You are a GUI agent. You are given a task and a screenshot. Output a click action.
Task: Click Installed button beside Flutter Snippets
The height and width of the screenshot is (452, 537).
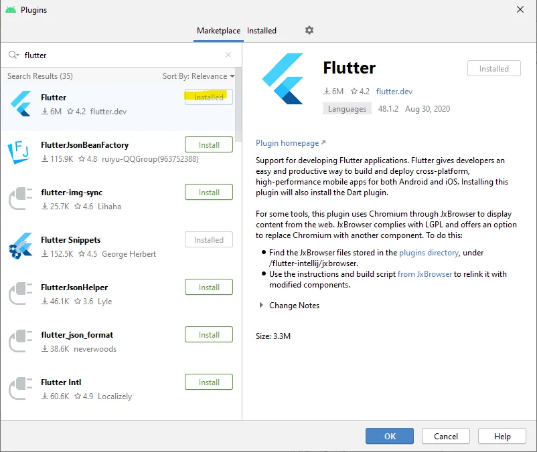[x=209, y=239]
